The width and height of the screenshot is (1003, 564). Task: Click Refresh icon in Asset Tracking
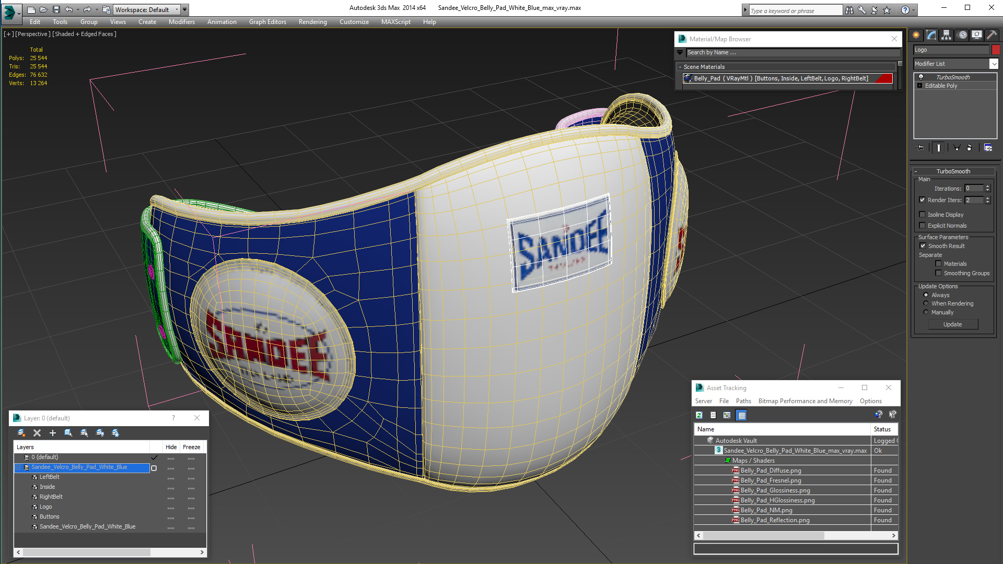[699, 415]
